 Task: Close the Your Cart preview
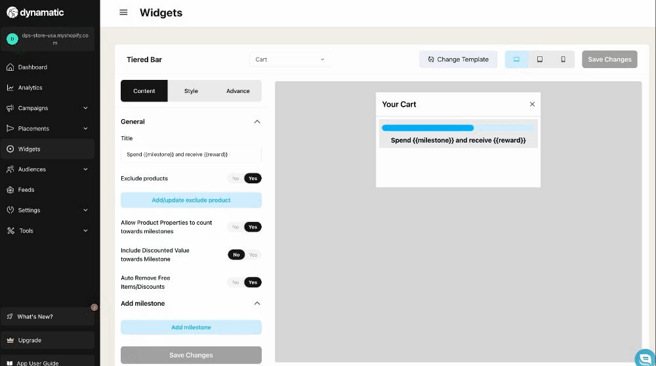tap(532, 104)
